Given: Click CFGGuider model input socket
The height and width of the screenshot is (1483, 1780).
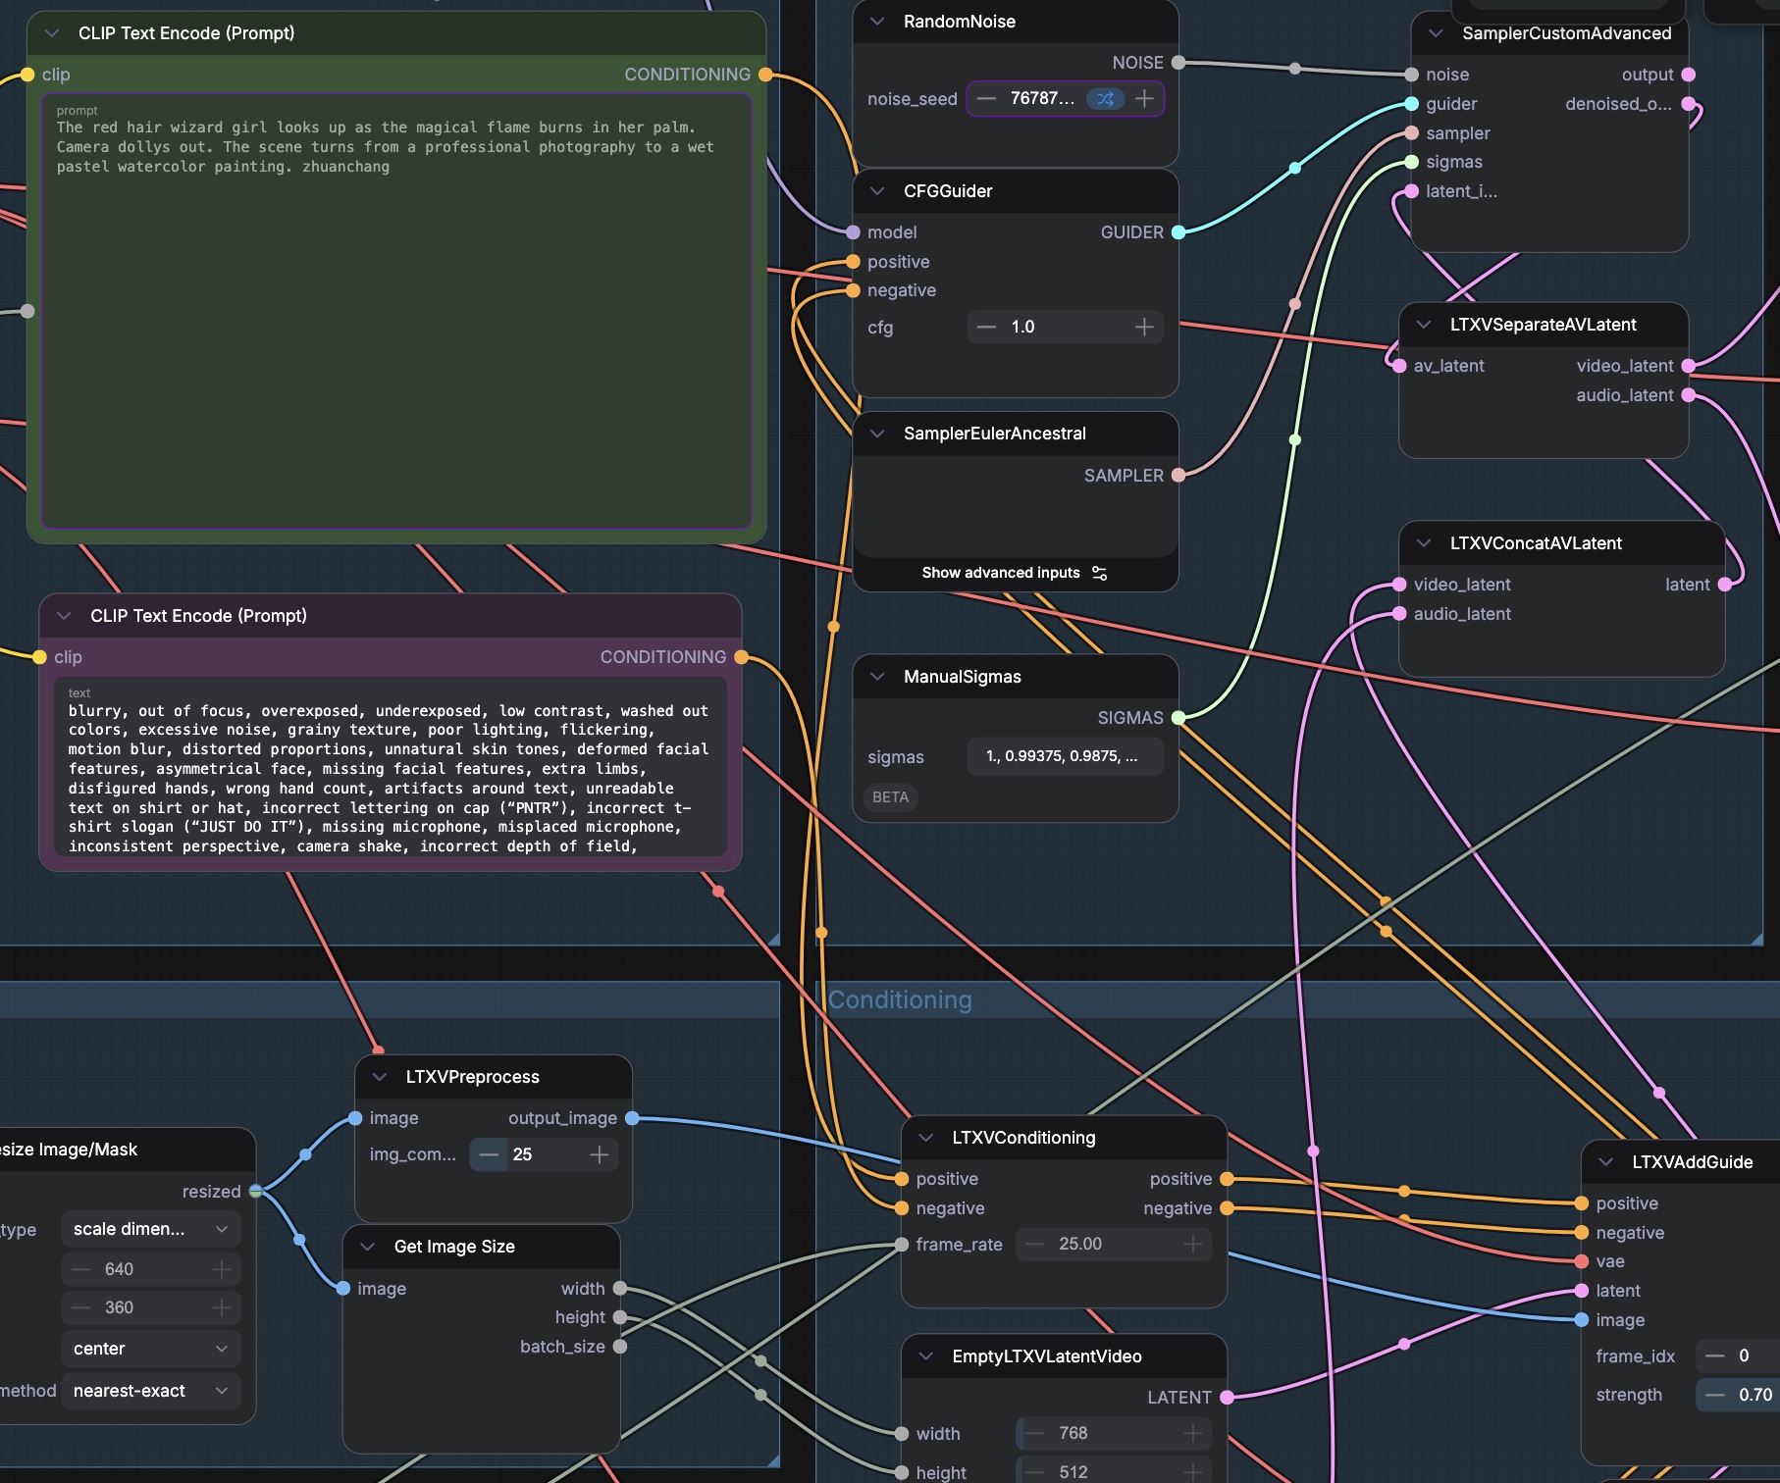Looking at the screenshot, I should point(854,232).
